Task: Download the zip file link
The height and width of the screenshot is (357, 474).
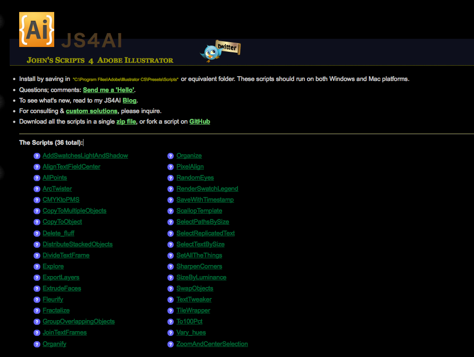Action: coord(126,121)
